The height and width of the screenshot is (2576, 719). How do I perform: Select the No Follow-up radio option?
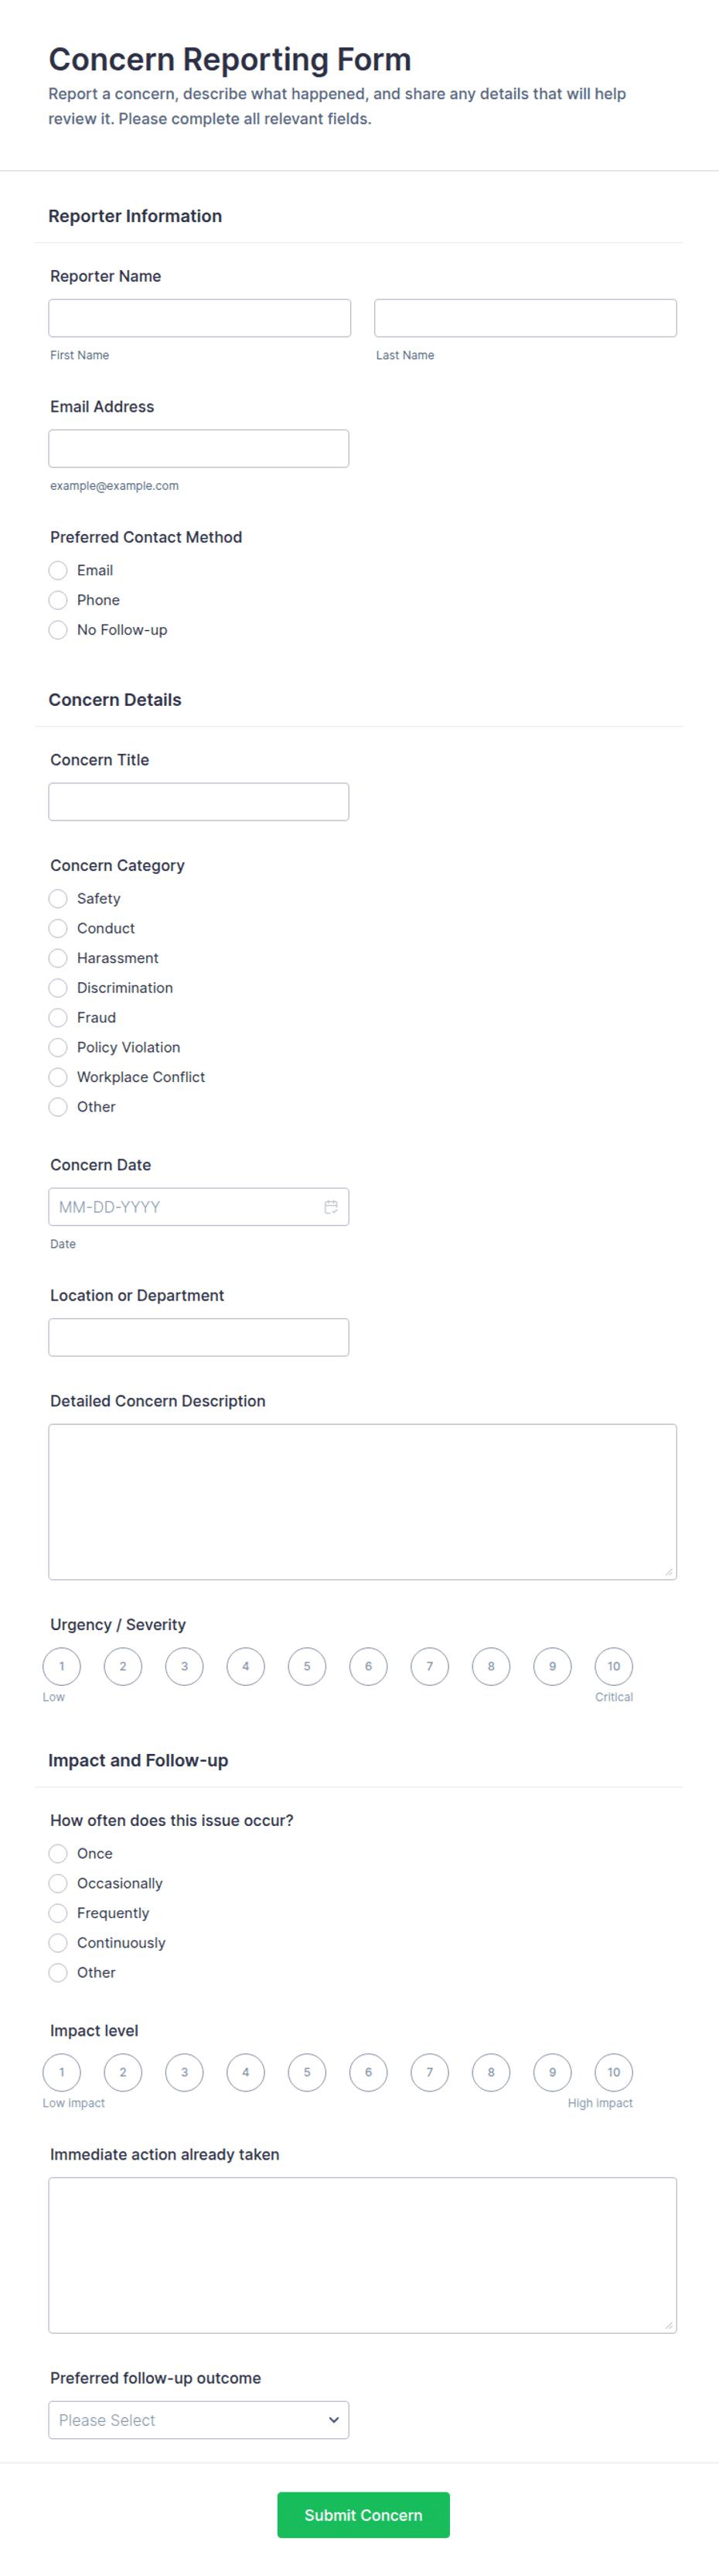(x=58, y=630)
